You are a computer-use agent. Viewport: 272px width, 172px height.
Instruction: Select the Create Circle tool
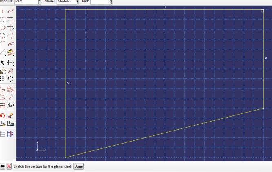tap(2, 20)
